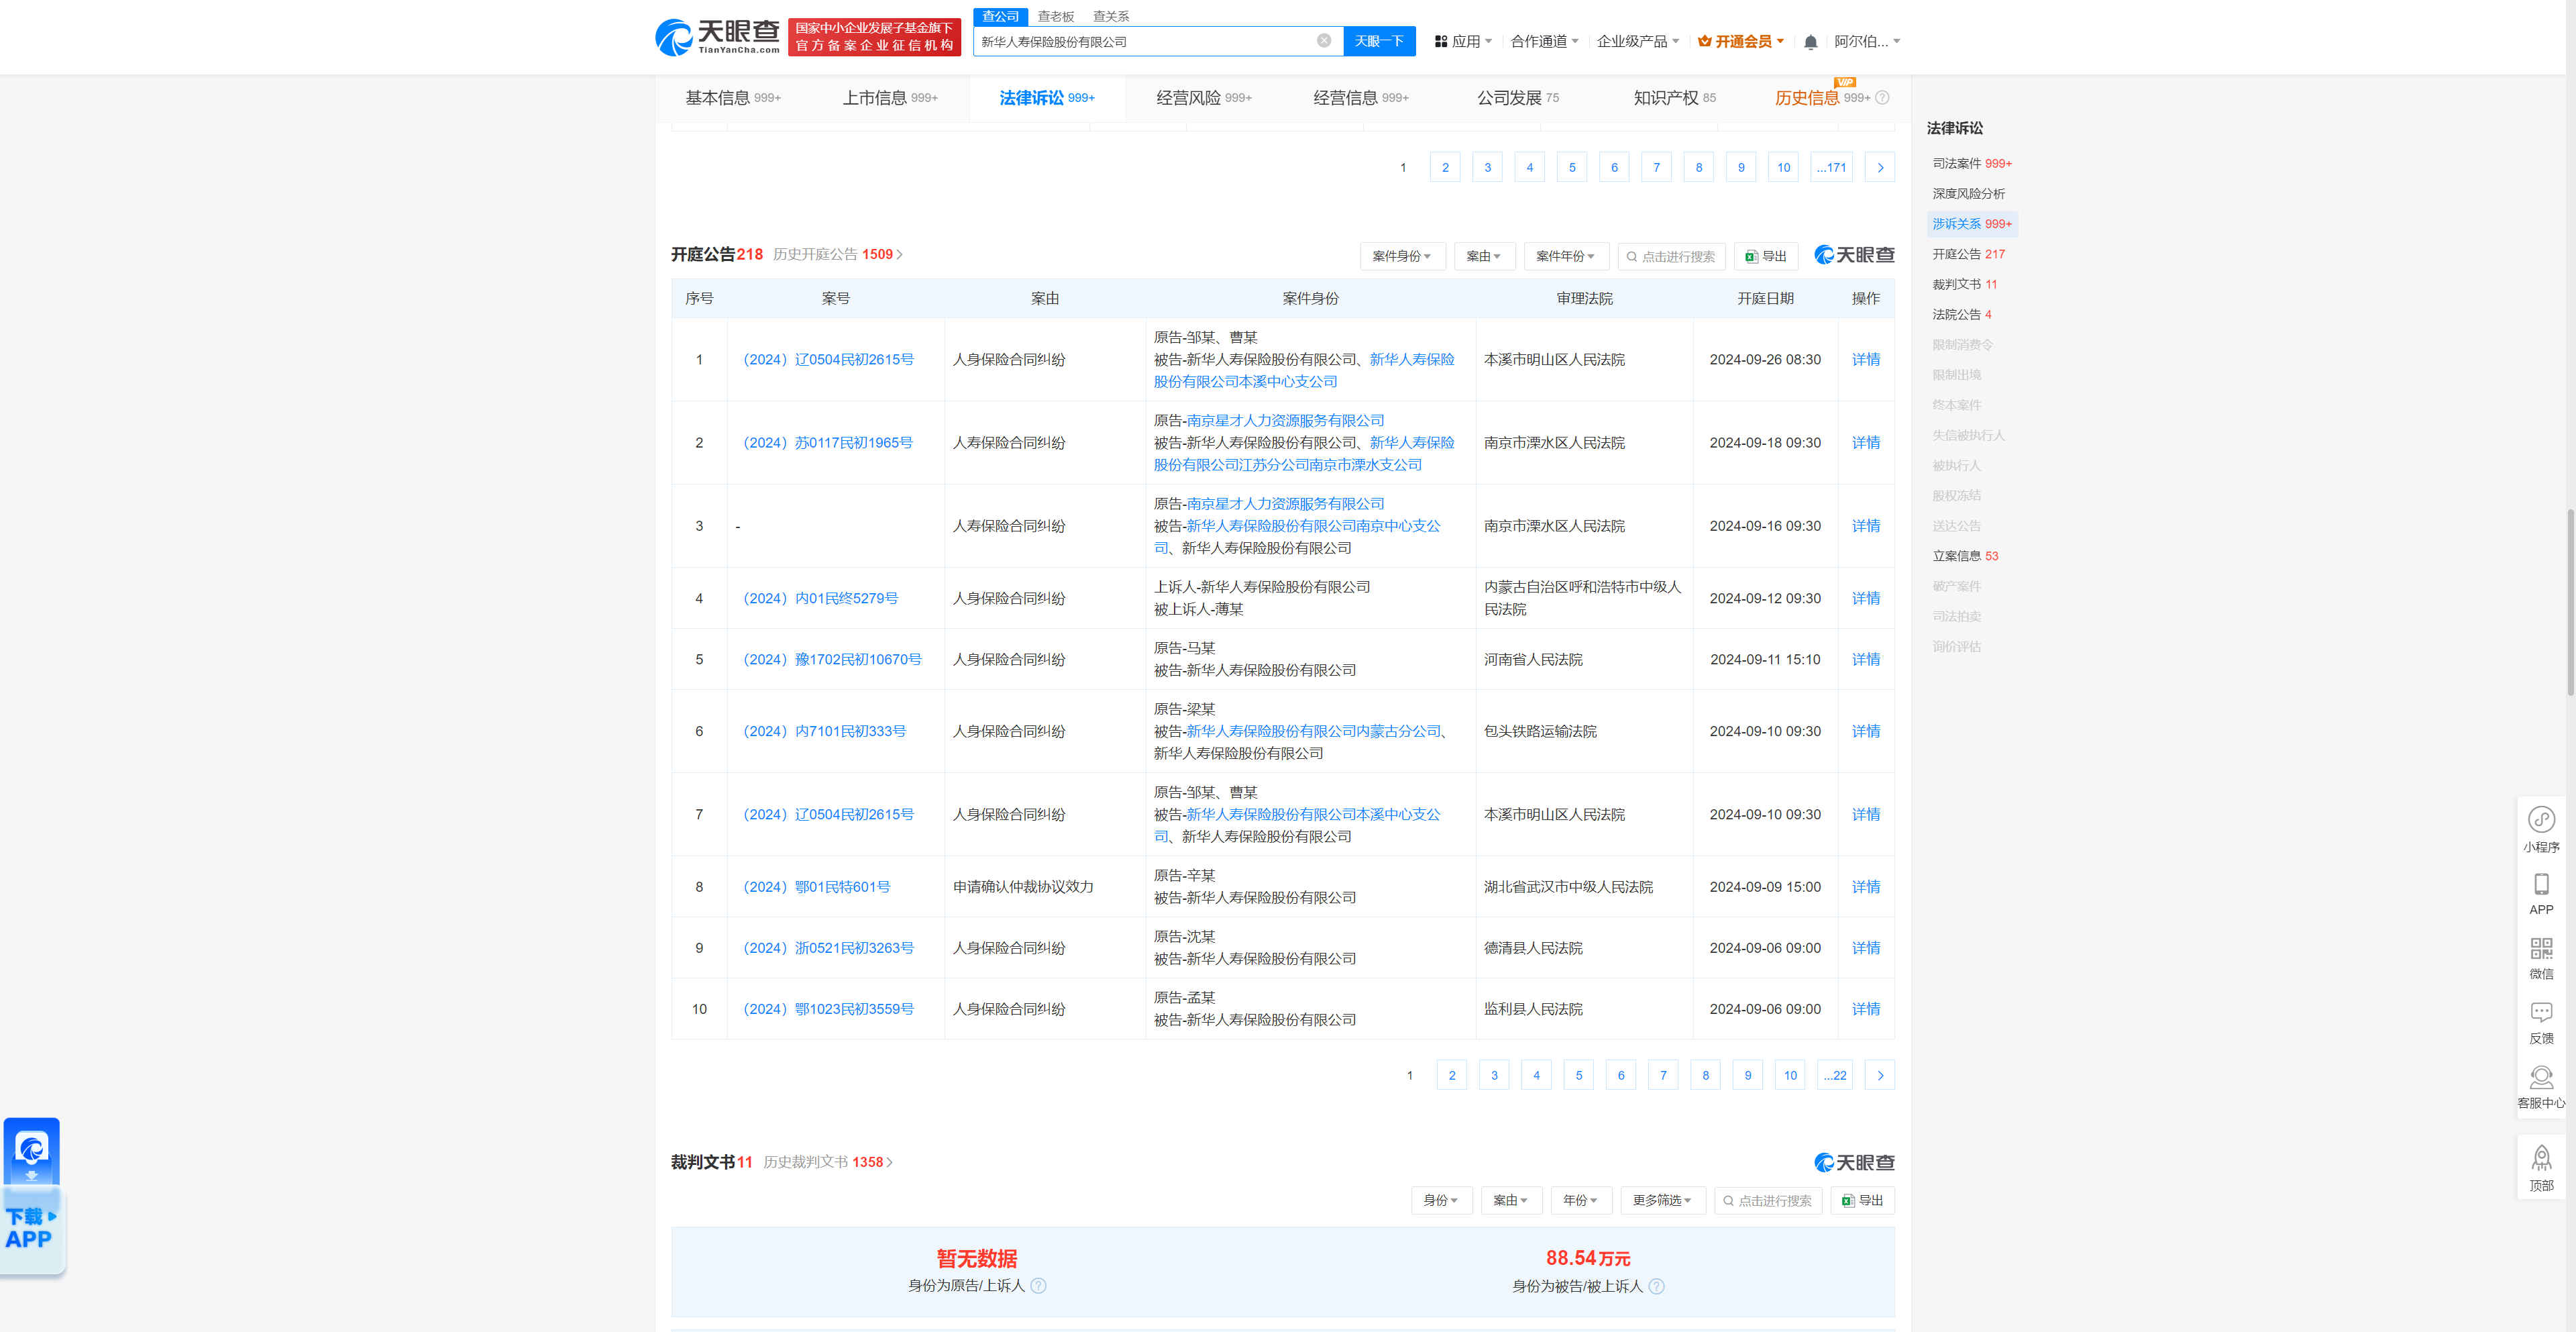Open 裁判文书 11 in right sidebar
Image resolution: width=2576 pixels, height=1332 pixels.
tap(1964, 284)
